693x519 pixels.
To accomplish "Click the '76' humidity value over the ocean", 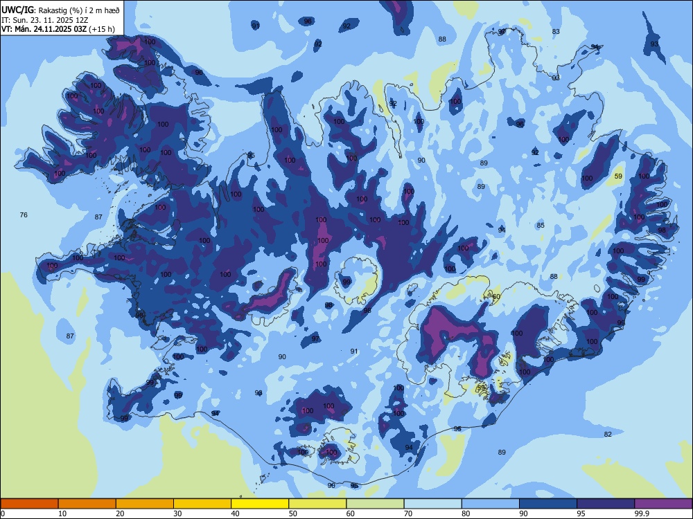I will 24,215.
